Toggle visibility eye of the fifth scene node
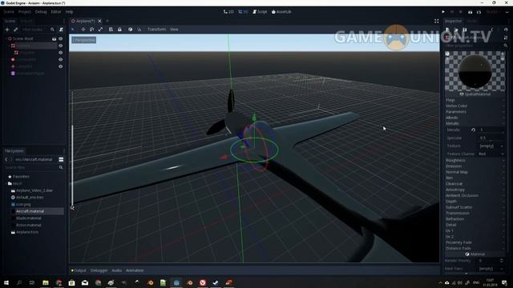The image size is (513, 288). tap(61, 66)
